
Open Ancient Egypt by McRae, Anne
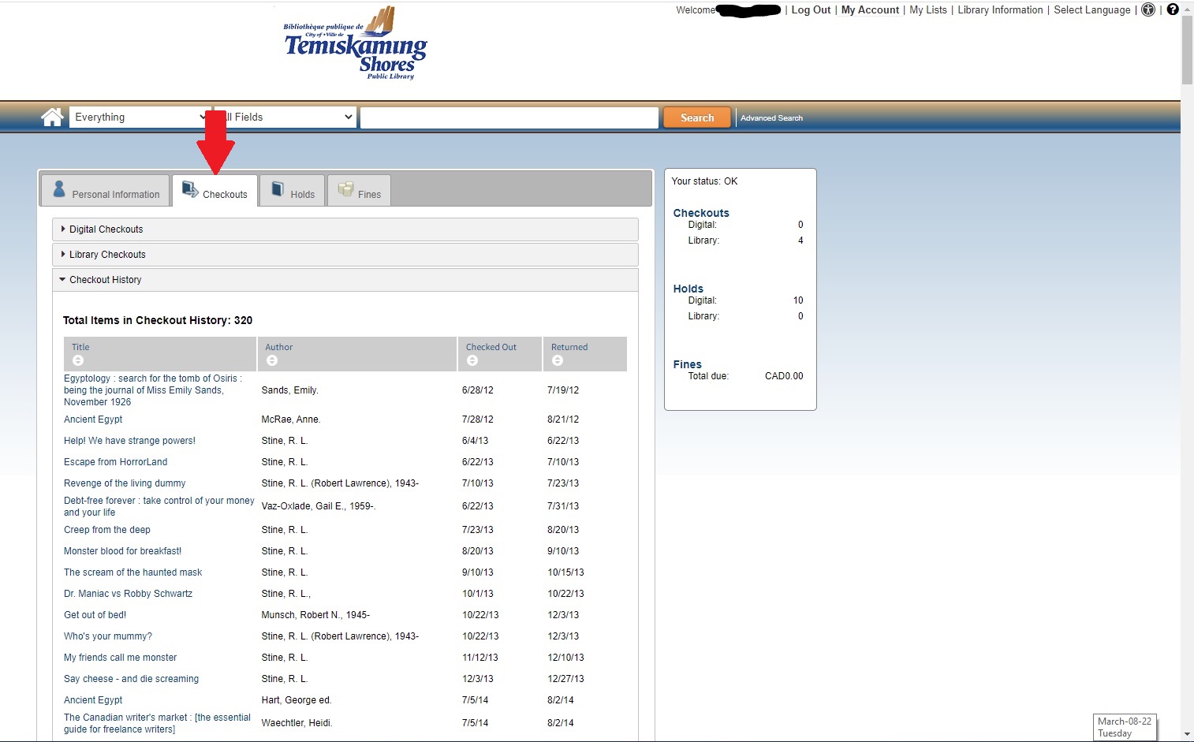coord(93,419)
